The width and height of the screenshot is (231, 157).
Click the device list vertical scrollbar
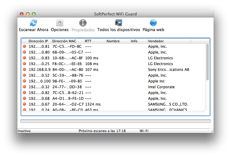pos(208,62)
